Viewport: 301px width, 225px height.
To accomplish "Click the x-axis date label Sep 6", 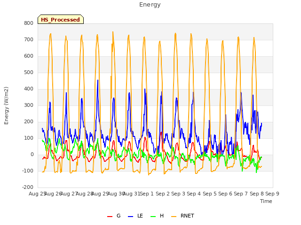I will (225, 194).
